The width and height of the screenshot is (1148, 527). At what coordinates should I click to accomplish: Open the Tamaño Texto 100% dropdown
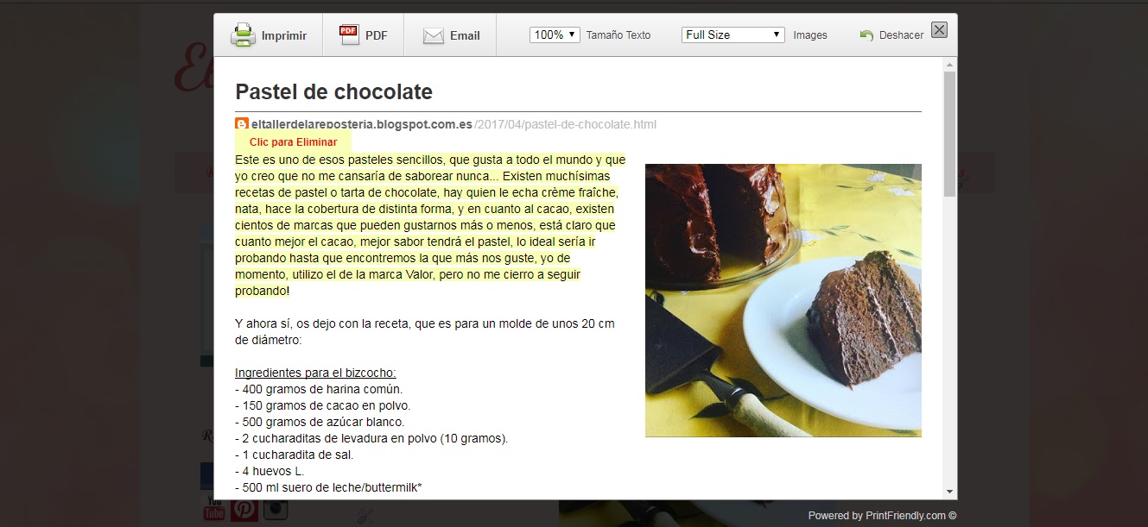554,33
